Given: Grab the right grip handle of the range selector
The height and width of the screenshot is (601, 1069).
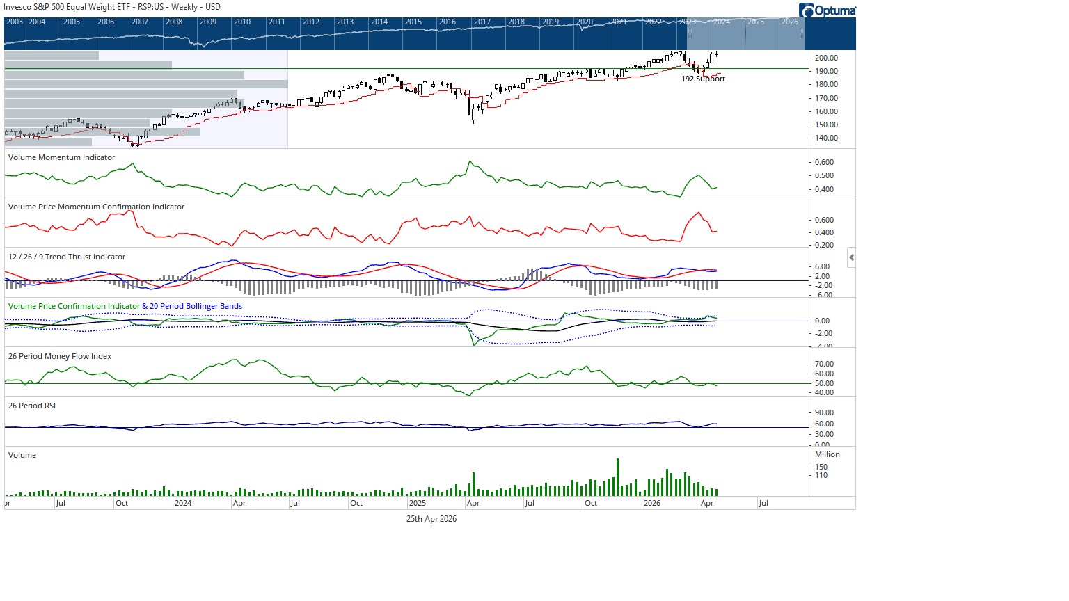Looking at the screenshot, I should coord(802,33).
